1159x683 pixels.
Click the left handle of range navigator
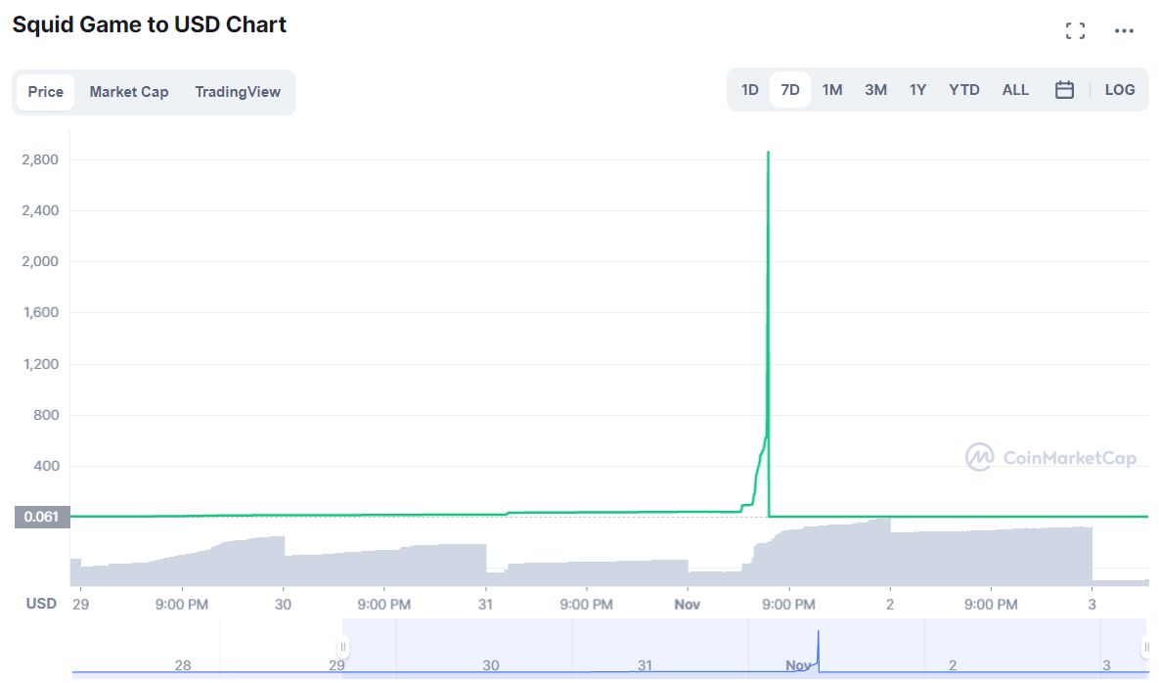click(x=343, y=647)
